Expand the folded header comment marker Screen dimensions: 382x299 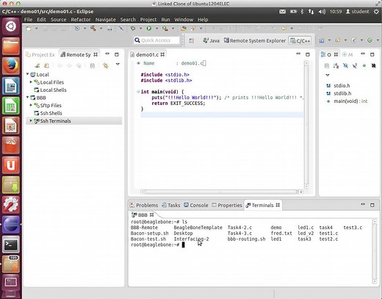click(138, 63)
